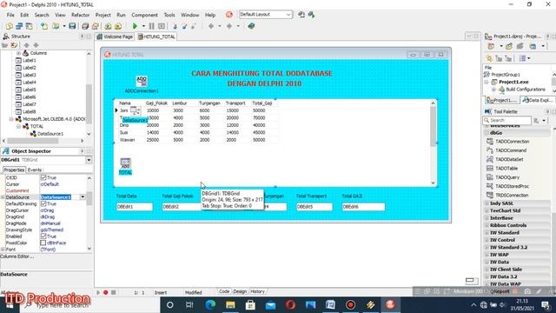This screenshot has width=556, height=313.
Task: Toggle the FixedColor clBtnFace swatch box
Action: pos(43,243)
